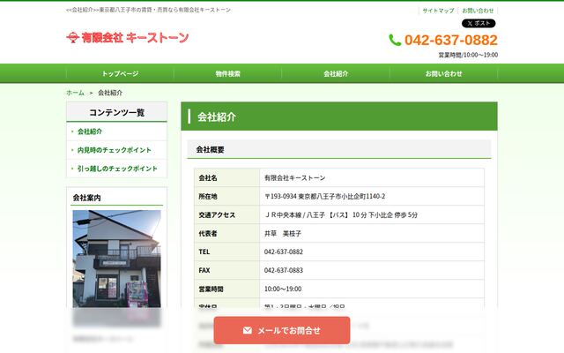Open the お問い合わせ header link
Viewport: 564px width, 353px height.
pos(478,11)
